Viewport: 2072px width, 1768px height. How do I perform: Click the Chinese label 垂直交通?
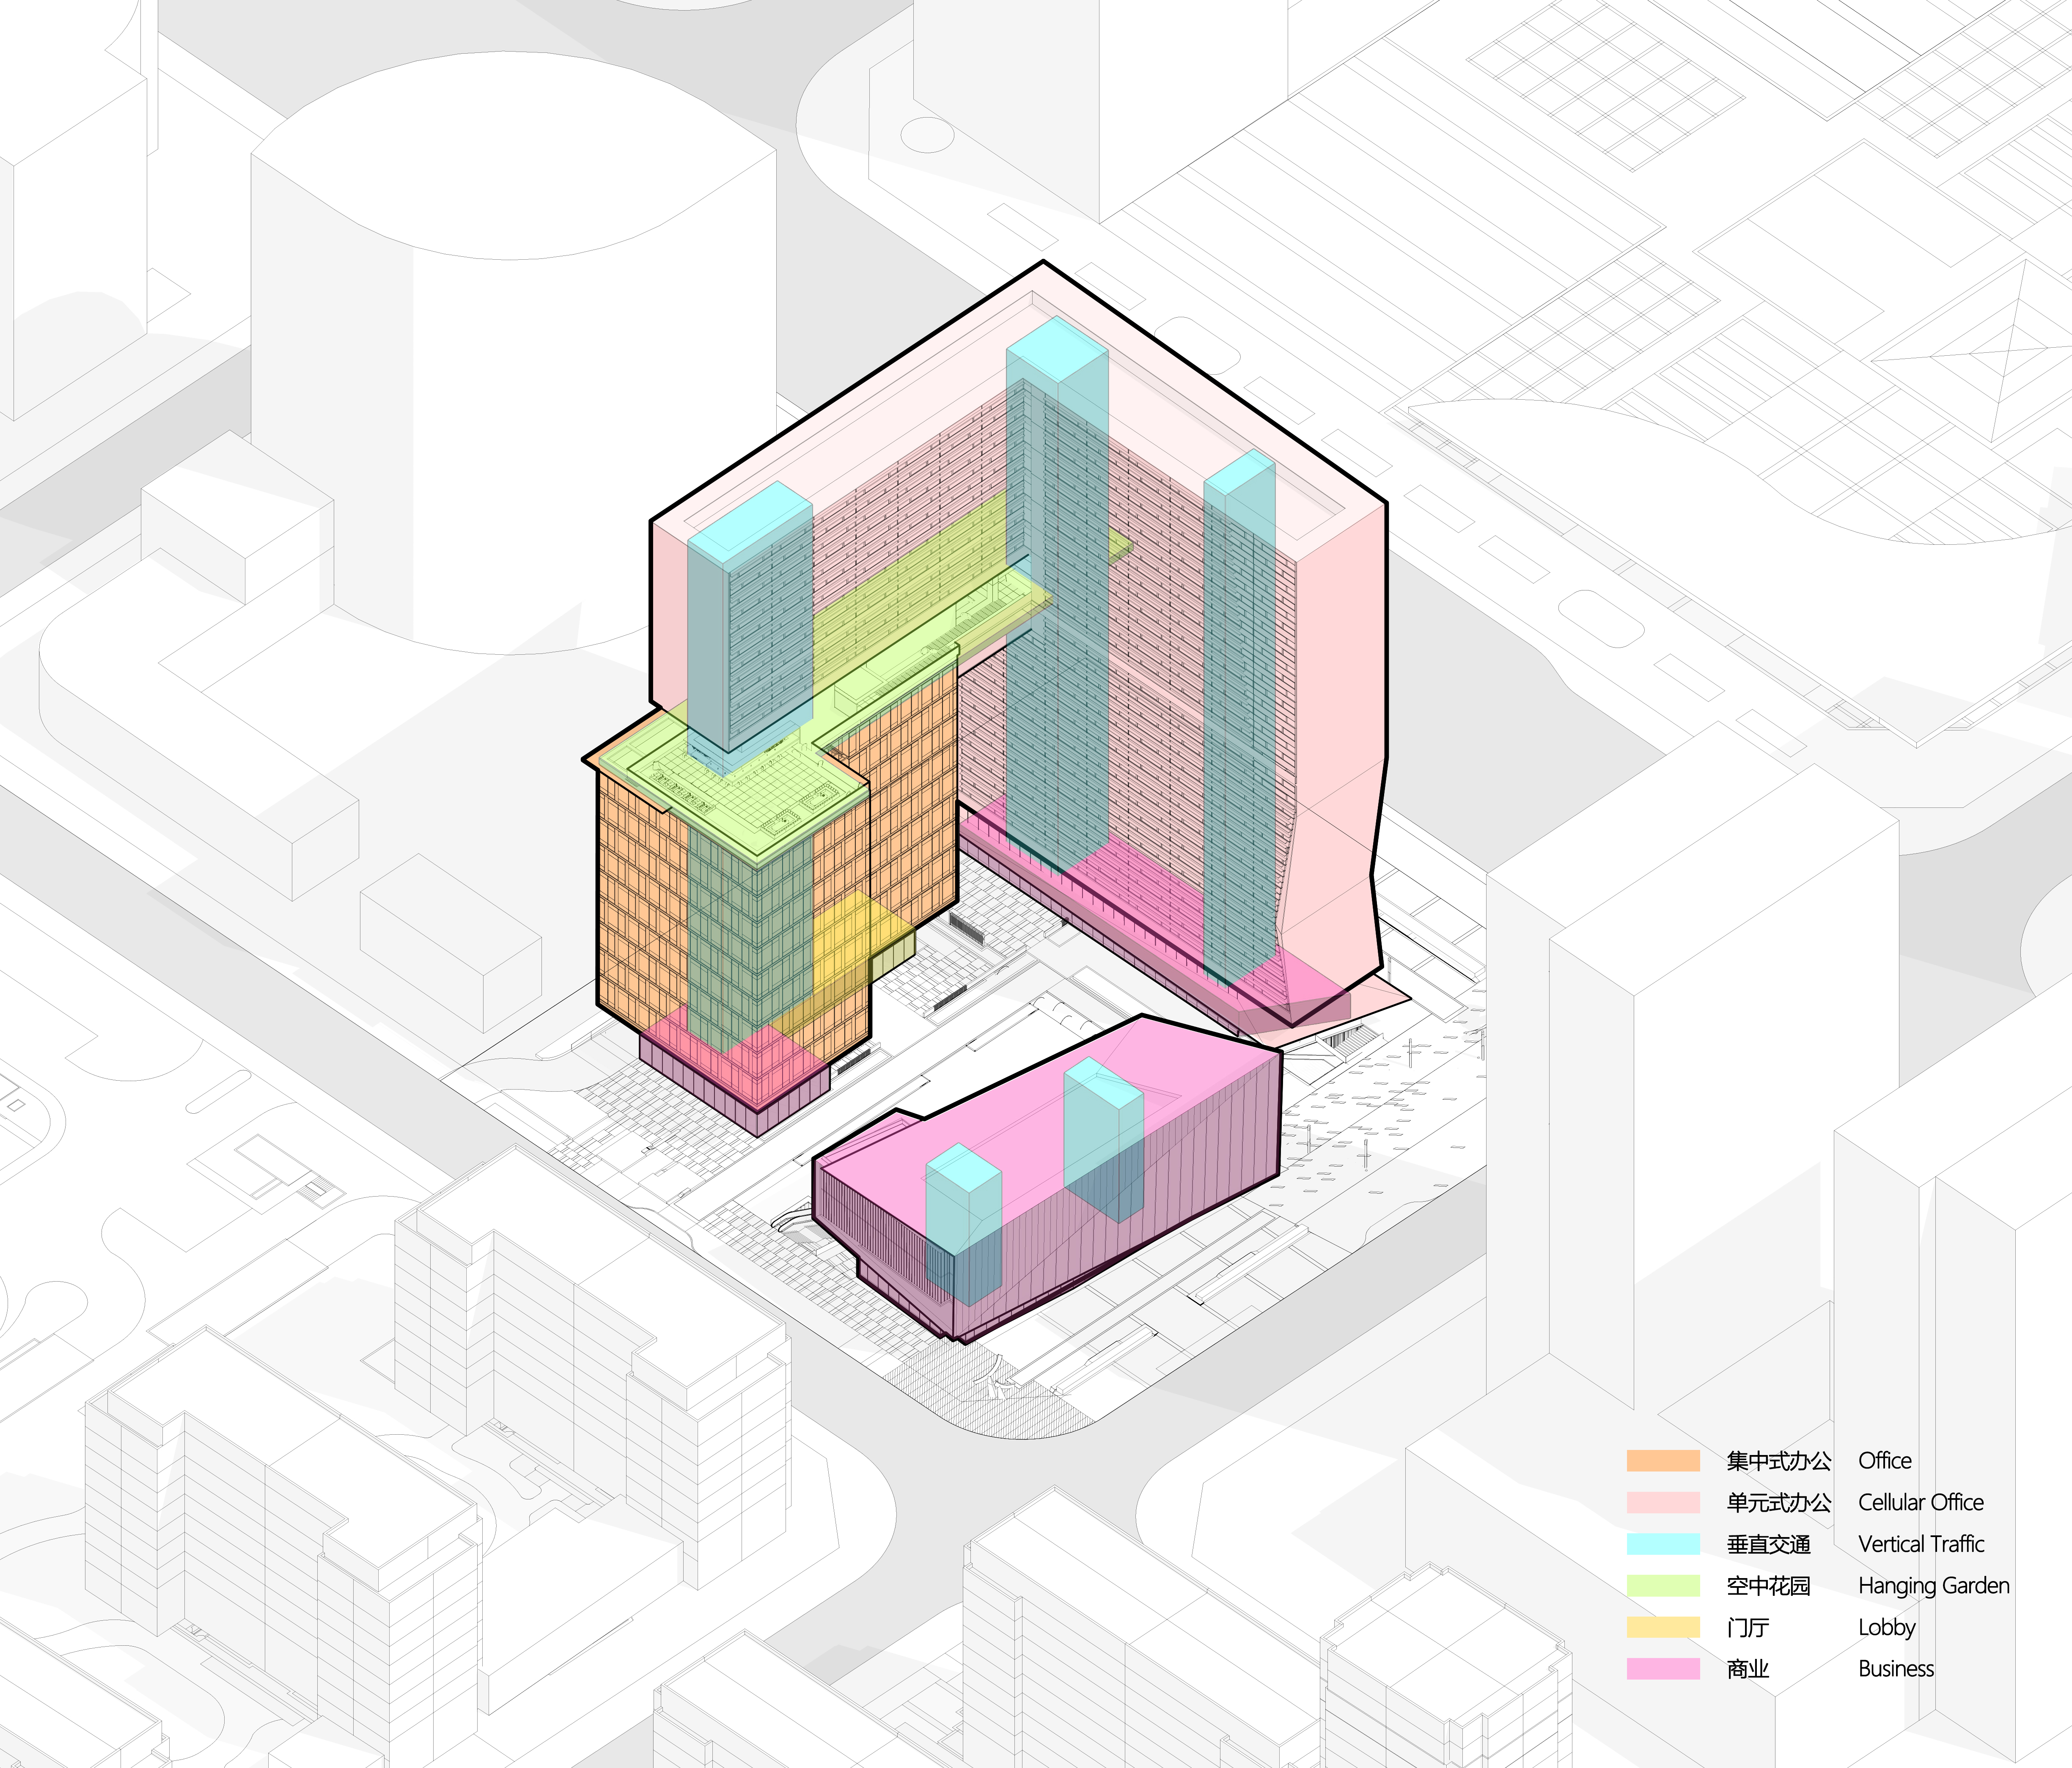[x=1769, y=1544]
